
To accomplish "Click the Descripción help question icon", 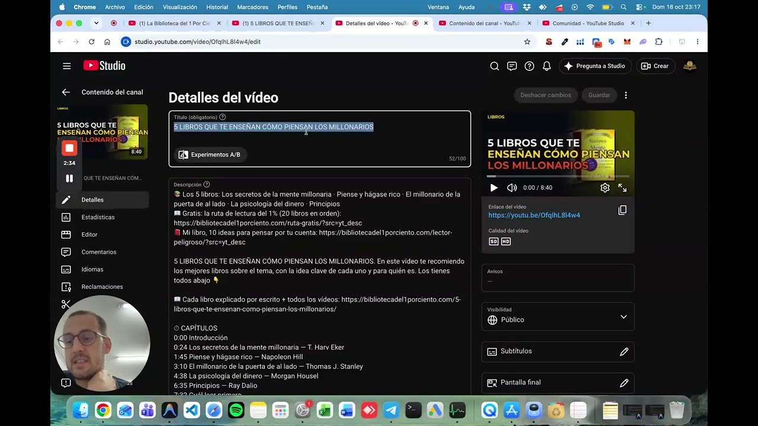I will coord(206,185).
